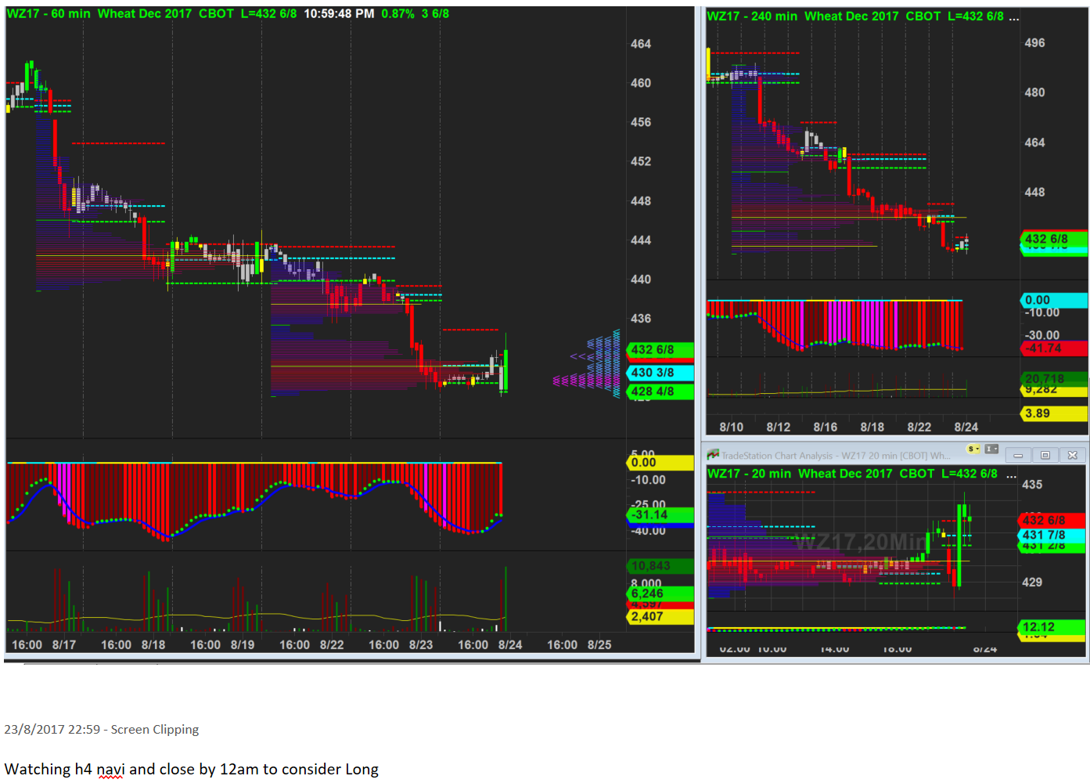Click the dark green 10,843 volume label

pyautogui.click(x=660, y=565)
